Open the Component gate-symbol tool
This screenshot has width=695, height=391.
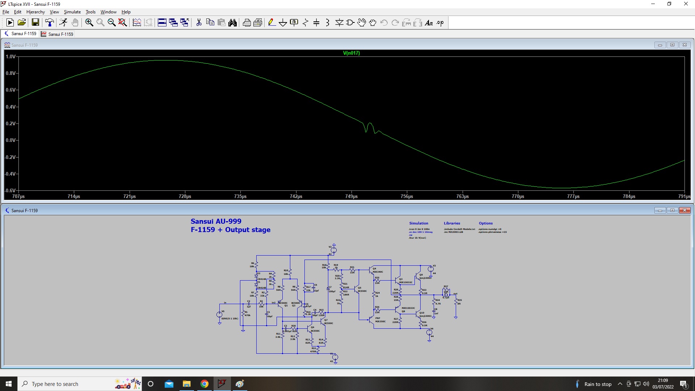click(x=350, y=23)
